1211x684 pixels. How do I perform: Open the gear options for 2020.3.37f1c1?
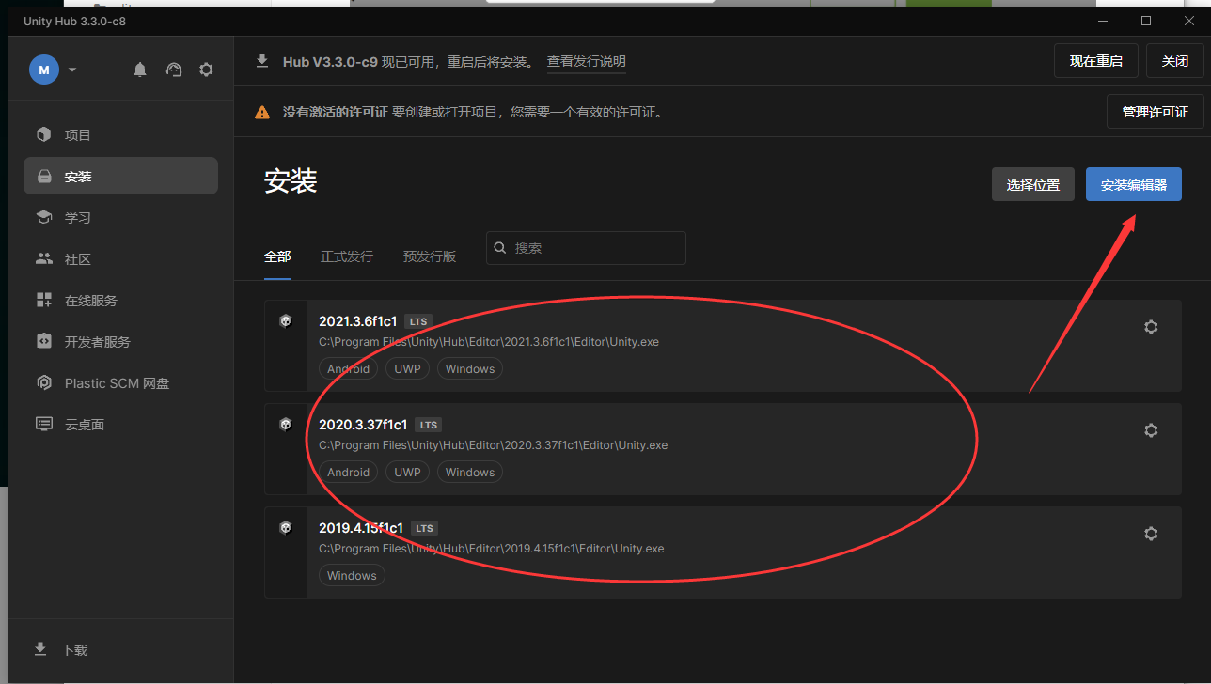tap(1151, 430)
